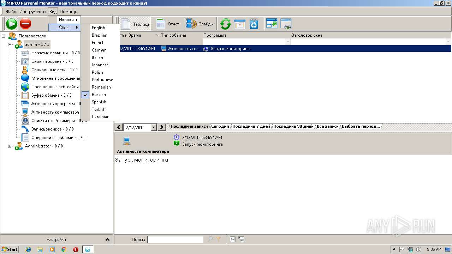Launch Chrome from the taskbar
The height and width of the screenshot is (254, 452).
(64, 249)
